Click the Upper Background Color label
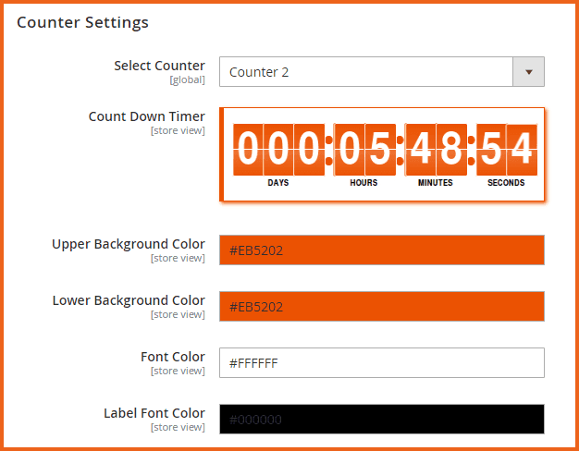Image resolution: width=579 pixels, height=451 pixels. click(x=129, y=244)
